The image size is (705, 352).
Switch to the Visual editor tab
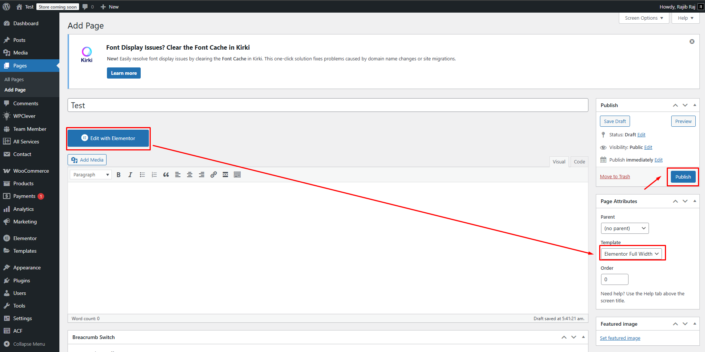click(x=559, y=162)
